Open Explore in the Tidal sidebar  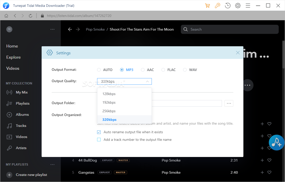[x=13, y=57]
